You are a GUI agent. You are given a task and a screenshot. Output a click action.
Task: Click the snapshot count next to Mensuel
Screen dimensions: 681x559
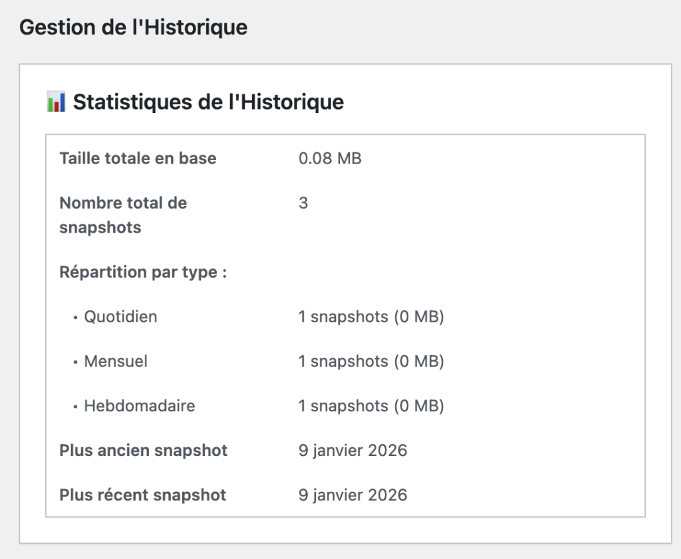point(370,361)
